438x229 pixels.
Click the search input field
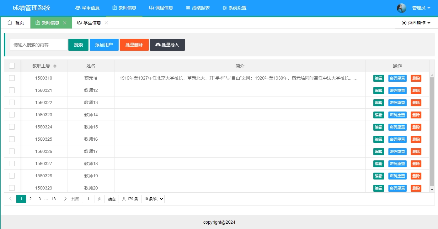(x=38, y=44)
